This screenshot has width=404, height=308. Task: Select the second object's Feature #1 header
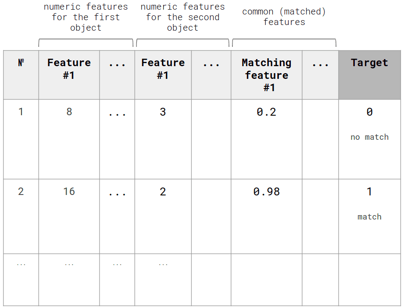click(x=163, y=69)
